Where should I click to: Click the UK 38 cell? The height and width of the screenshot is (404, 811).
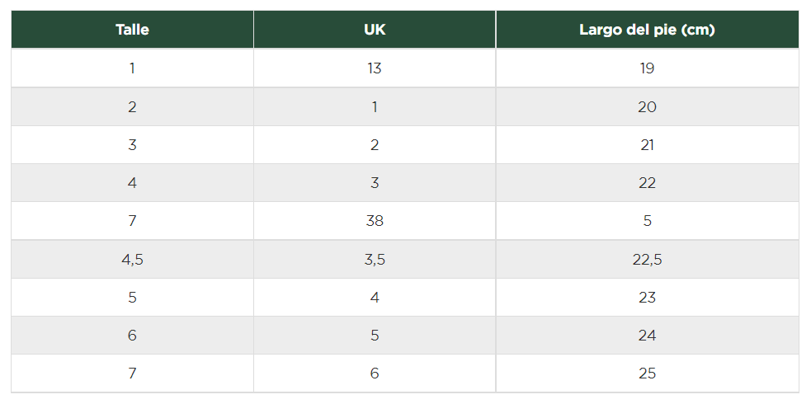(x=375, y=221)
